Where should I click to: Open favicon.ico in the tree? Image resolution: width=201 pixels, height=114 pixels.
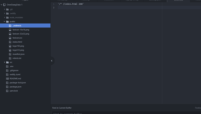(x=17, y=38)
